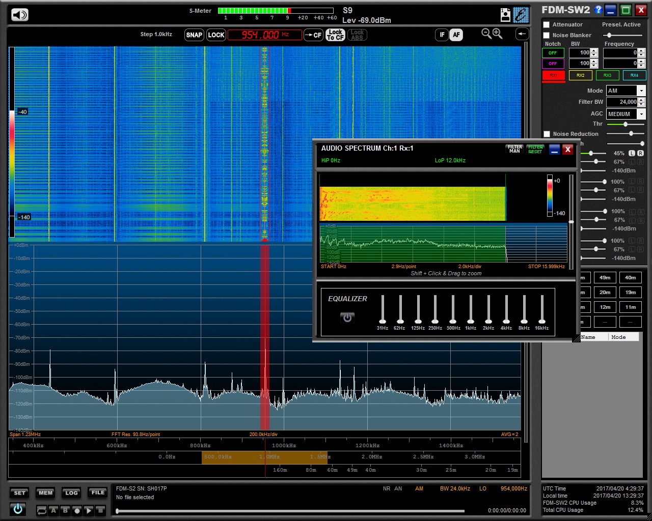
Task: Click the blue help question mark icon
Action: (599, 10)
